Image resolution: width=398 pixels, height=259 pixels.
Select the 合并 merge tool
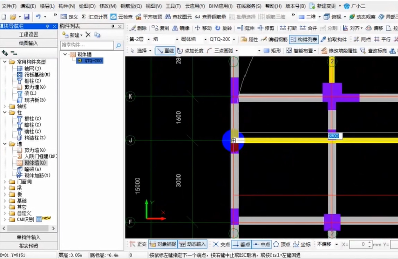(309, 28)
